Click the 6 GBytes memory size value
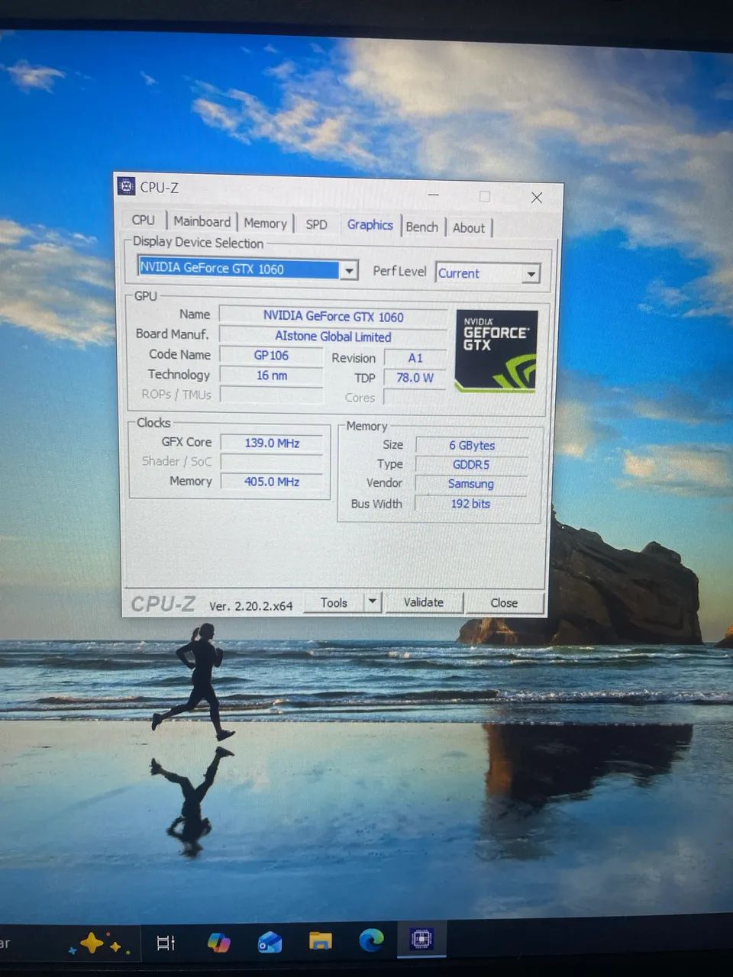This screenshot has width=733, height=977. point(471,445)
